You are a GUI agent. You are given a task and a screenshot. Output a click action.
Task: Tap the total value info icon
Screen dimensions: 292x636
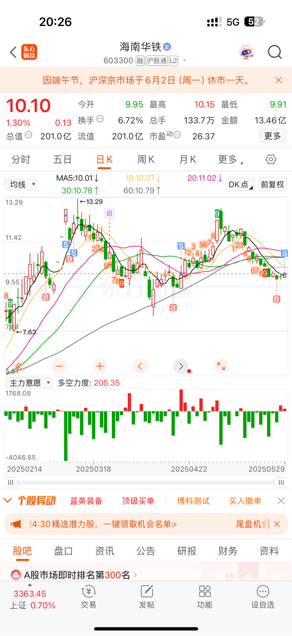point(29,135)
